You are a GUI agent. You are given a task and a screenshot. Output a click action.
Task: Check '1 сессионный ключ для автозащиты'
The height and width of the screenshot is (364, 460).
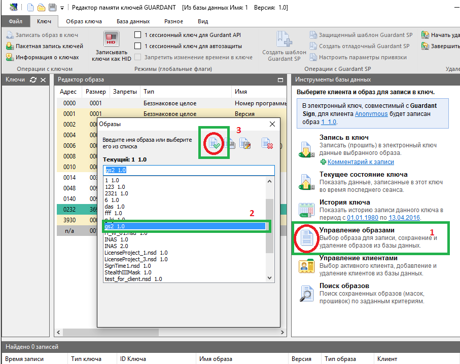tap(137, 46)
